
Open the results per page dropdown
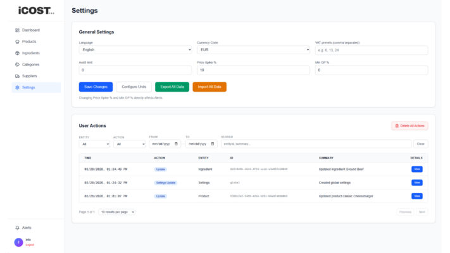[x=116, y=212]
